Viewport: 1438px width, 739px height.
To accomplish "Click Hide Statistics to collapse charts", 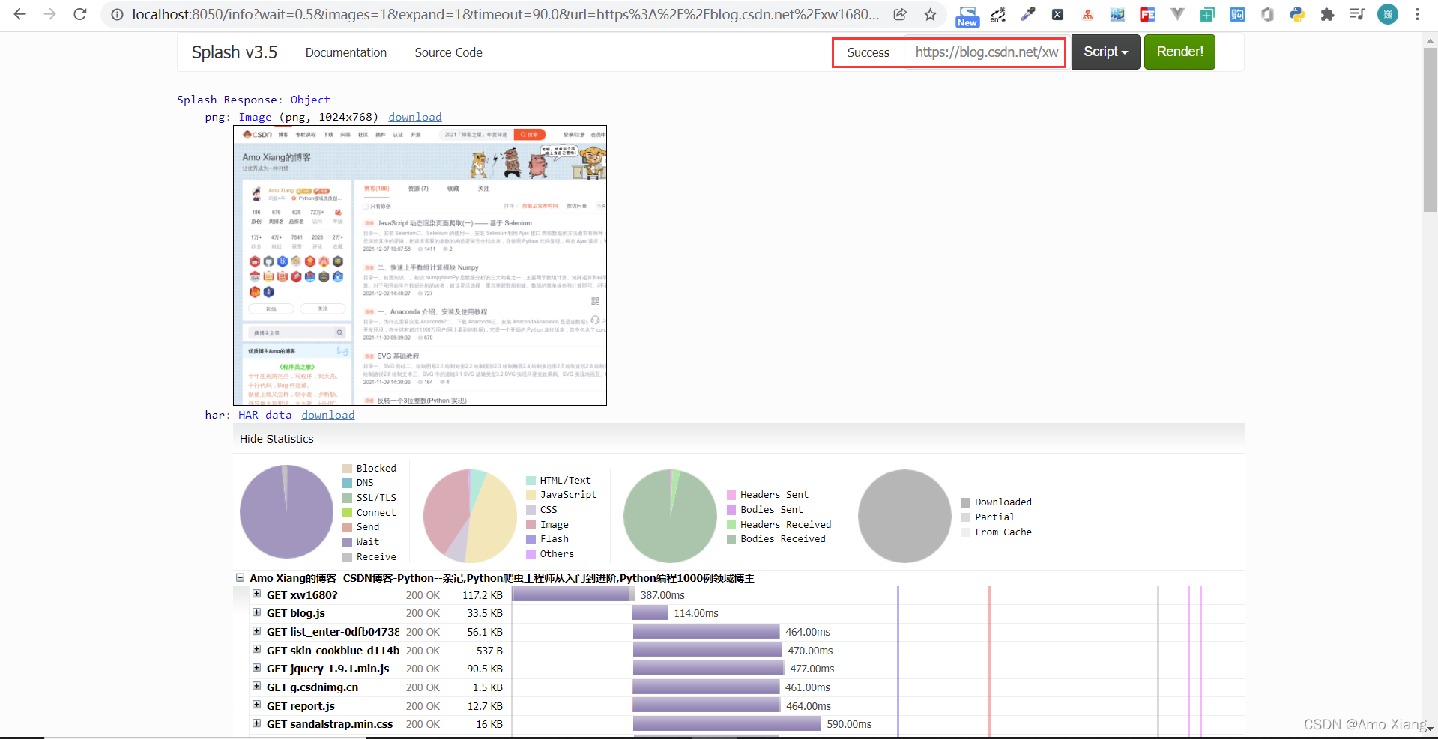I will 277,439.
